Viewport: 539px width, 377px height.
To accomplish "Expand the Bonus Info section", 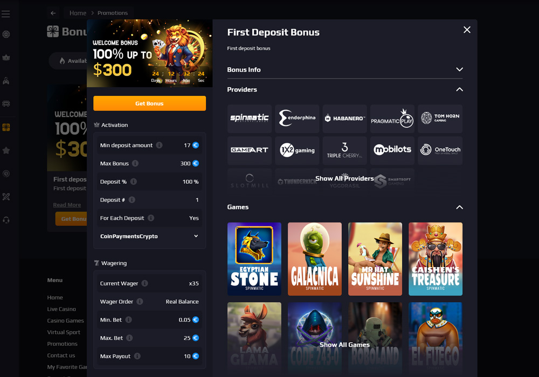I will tap(345, 69).
